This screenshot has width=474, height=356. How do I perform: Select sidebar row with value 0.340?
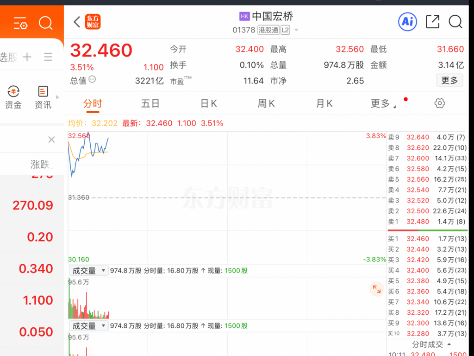(x=32, y=268)
